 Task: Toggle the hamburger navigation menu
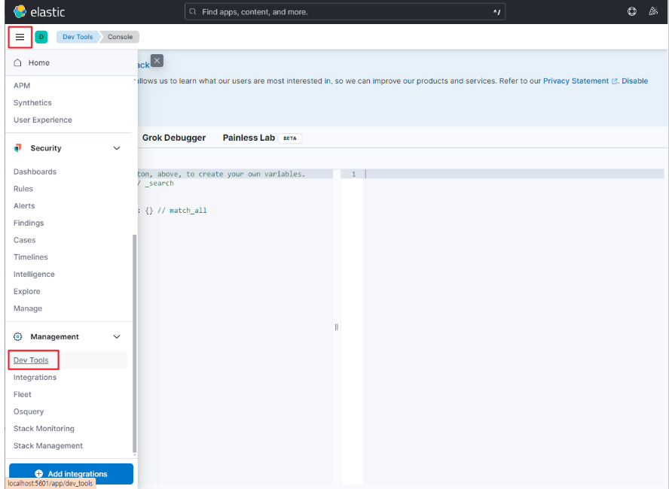tap(20, 37)
